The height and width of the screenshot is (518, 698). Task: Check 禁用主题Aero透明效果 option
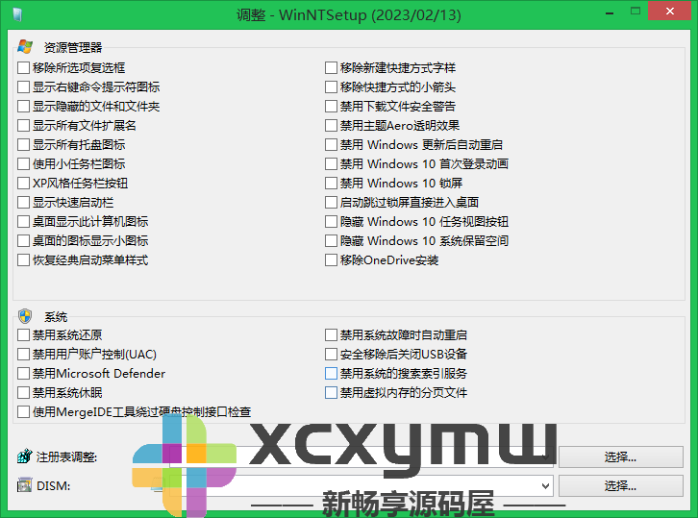pyautogui.click(x=331, y=126)
